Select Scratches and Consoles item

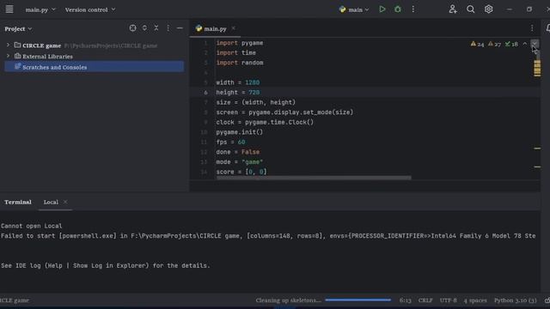(x=94, y=67)
